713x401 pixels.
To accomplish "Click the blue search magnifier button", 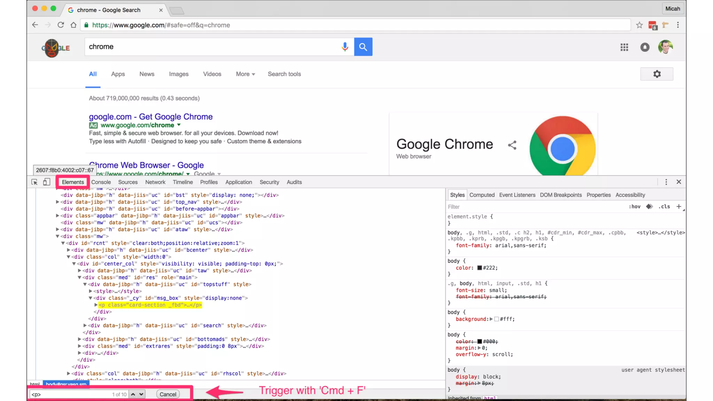I will tap(363, 47).
